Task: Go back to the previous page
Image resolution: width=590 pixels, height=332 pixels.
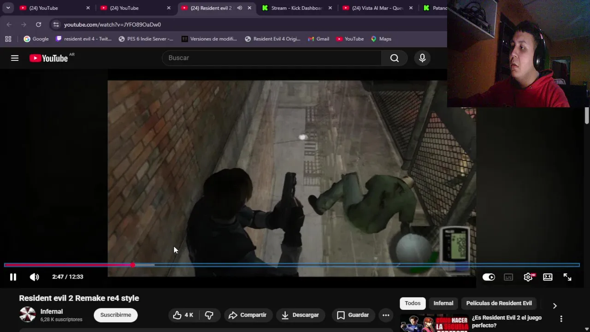Action: point(9,24)
